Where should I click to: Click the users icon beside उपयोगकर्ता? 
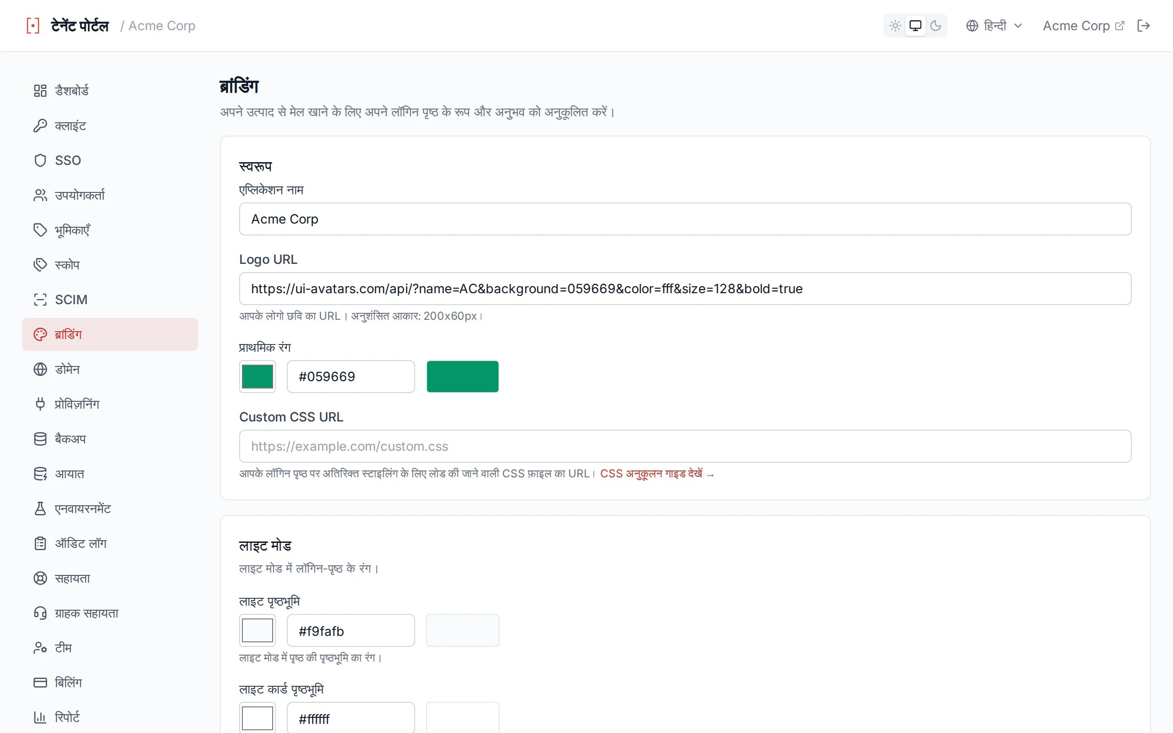40,195
